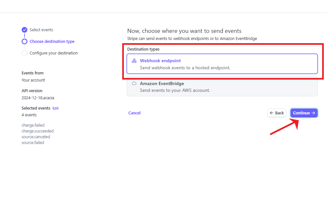Open the Configure your destination step
The height and width of the screenshot is (222, 327).
[54, 53]
